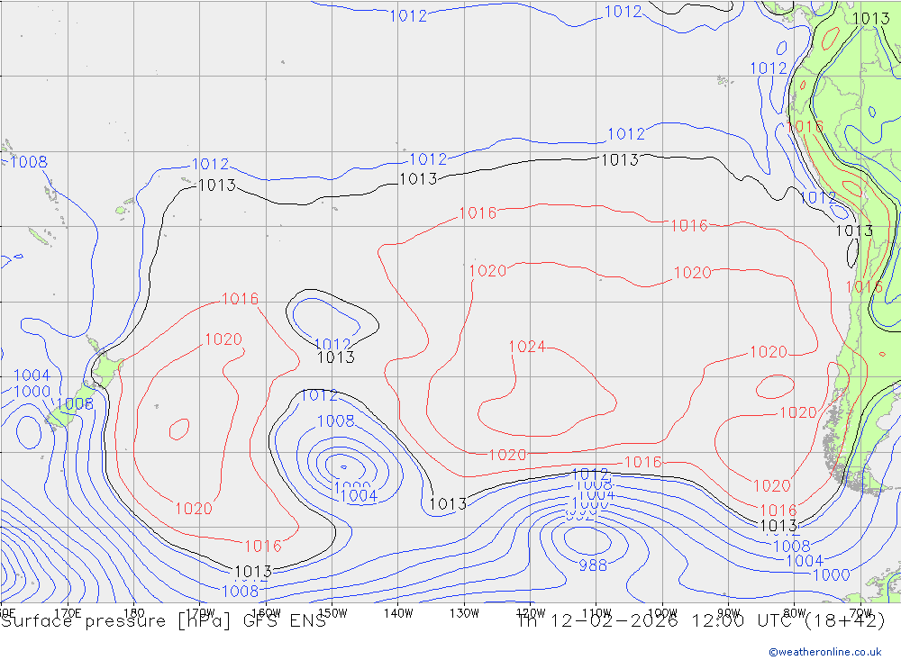
Task: Click the 130W longitude axis label
Action: tap(464, 613)
